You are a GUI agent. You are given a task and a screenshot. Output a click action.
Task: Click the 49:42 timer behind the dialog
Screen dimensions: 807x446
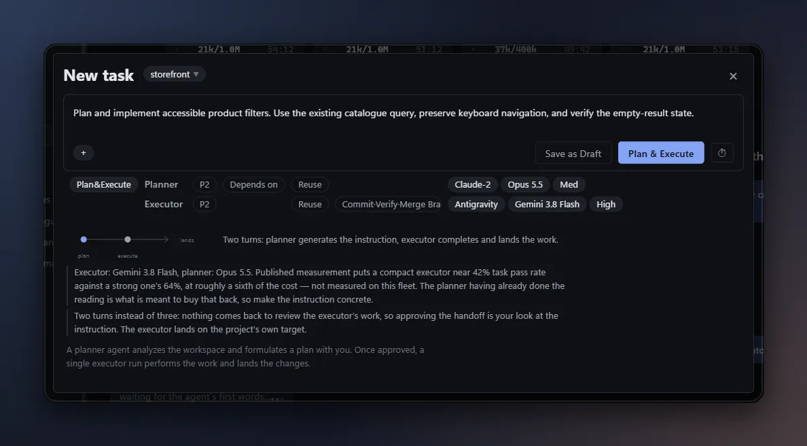577,50
